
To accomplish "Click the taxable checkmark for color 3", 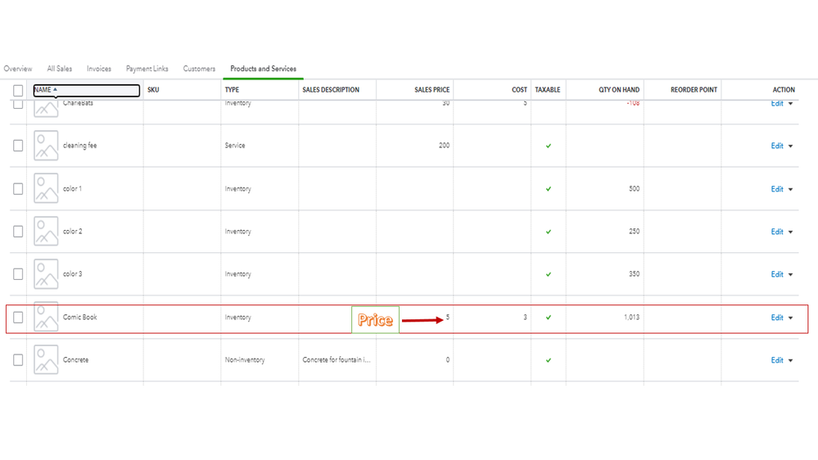I will point(549,274).
